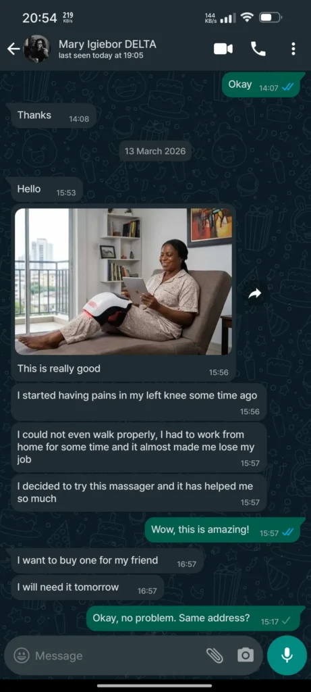311x692 pixels.
Task: Tap the paperclip attach icon
Action: (215, 656)
